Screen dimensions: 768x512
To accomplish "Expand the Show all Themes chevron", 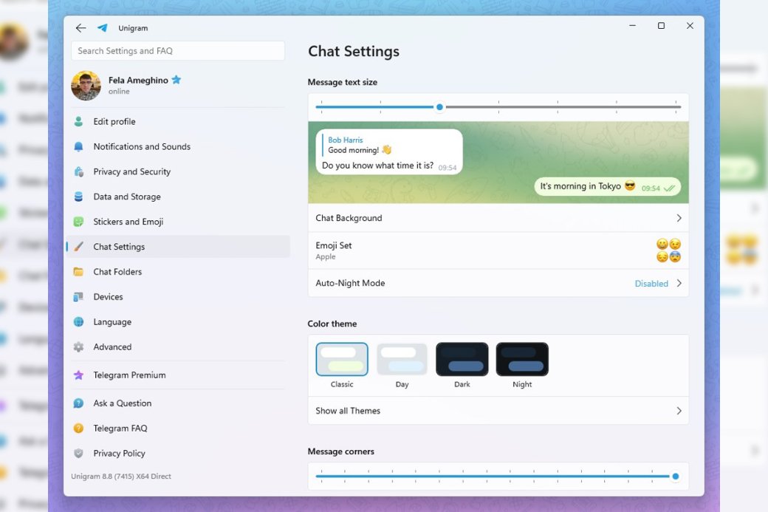I will click(679, 411).
